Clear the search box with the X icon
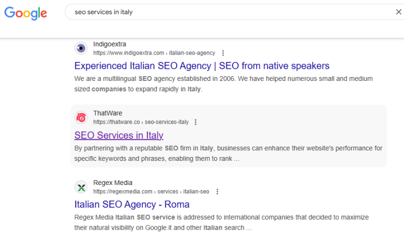 click(x=399, y=12)
